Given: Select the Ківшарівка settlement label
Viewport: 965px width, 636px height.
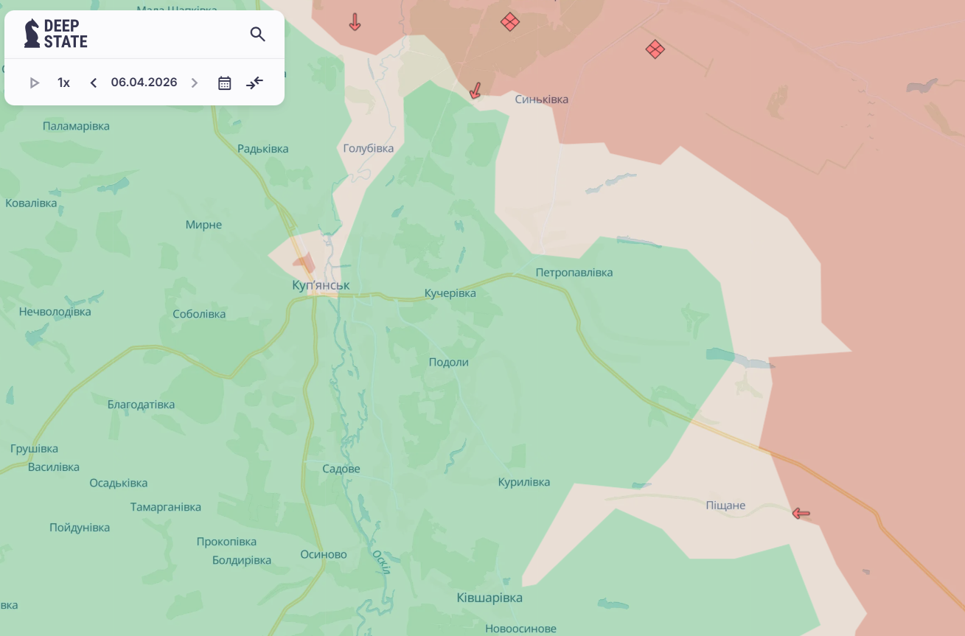Looking at the screenshot, I should pos(489,598).
